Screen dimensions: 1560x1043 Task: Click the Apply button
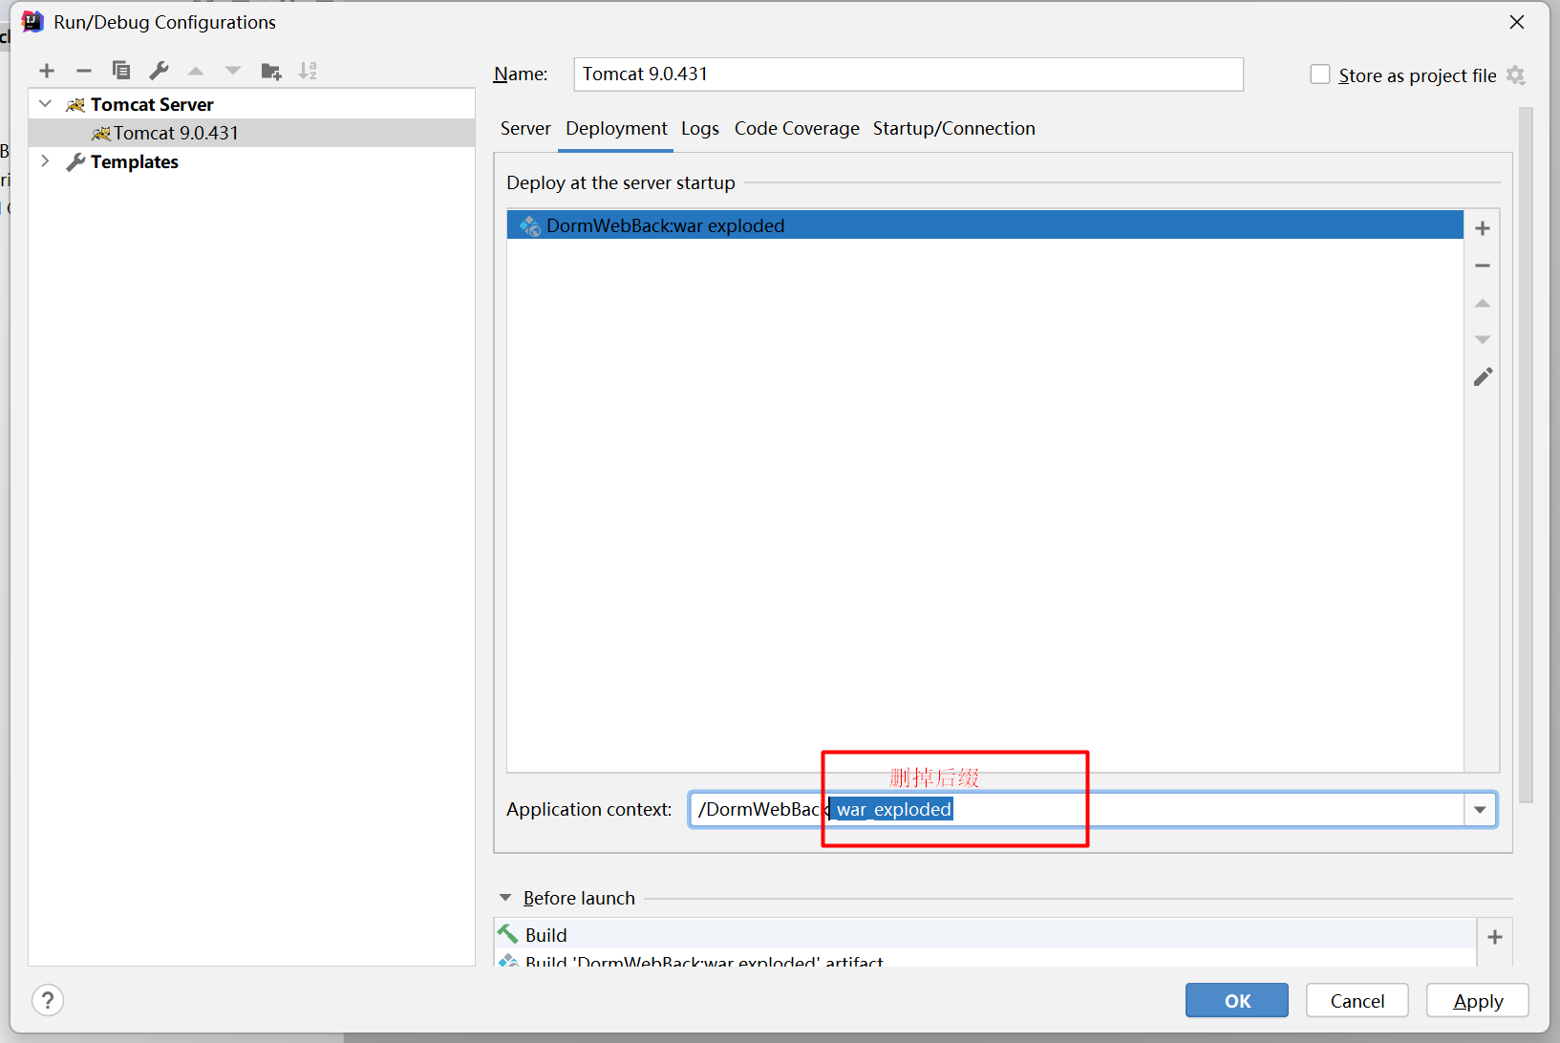1478,1000
